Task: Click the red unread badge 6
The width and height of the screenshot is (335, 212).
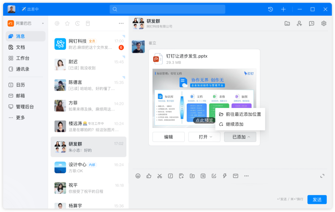Action: pos(121,47)
